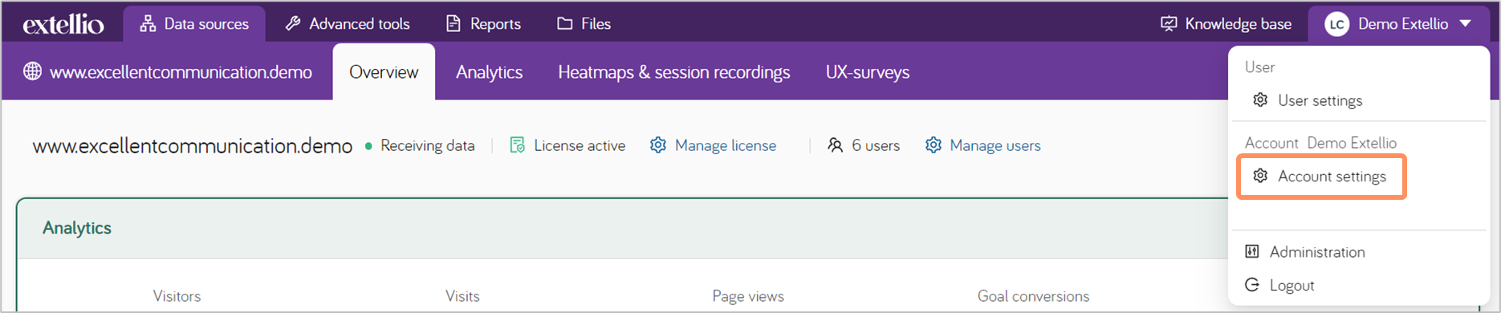Click the Demo Extellio account name
The height and width of the screenshot is (313, 1501).
(x=1403, y=24)
